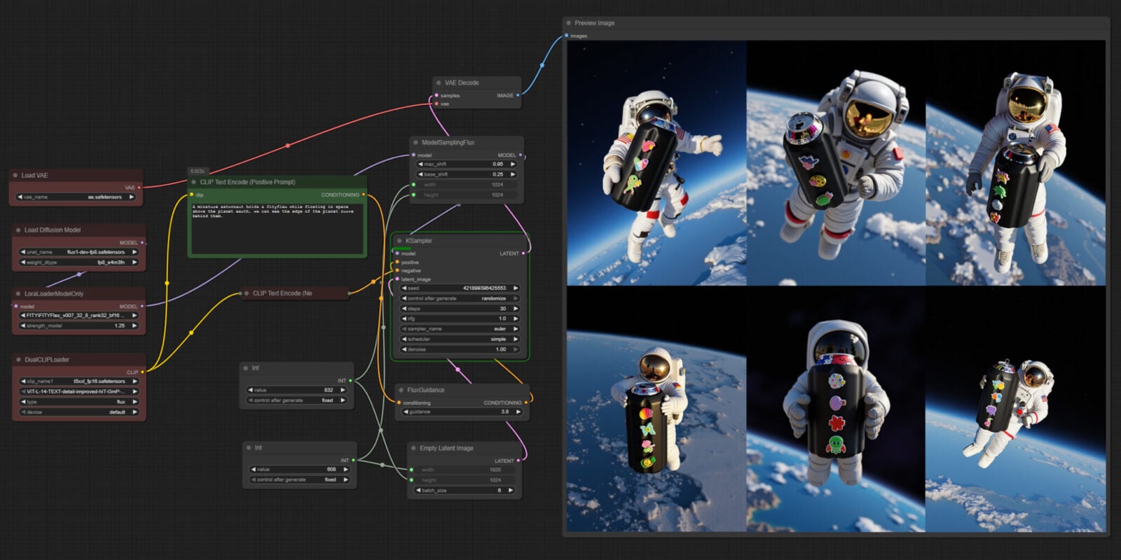This screenshot has width=1121, height=560.
Task: Collapse the KSampler node using its header dot
Action: [399, 241]
